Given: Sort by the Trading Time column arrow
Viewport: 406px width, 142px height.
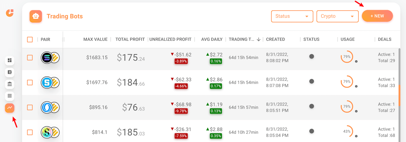Looking at the screenshot, I should [259, 40].
